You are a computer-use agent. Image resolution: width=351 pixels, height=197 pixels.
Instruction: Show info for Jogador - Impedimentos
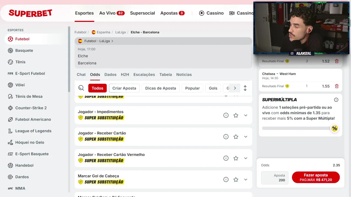coord(226,115)
